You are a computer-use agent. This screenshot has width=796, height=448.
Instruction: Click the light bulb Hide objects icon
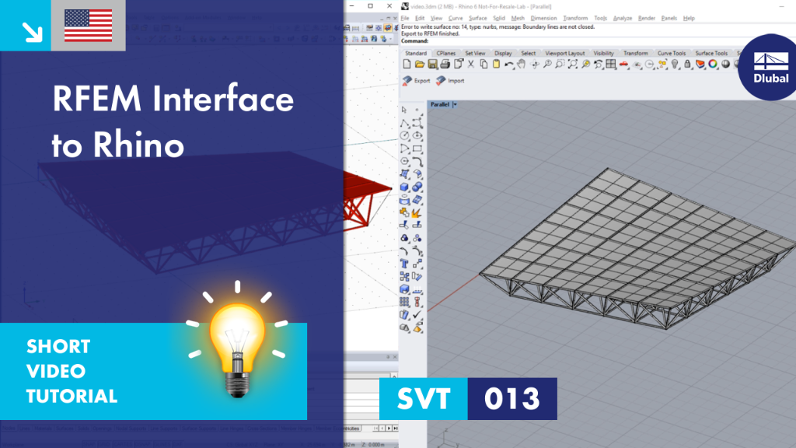(x=675, y=65)
